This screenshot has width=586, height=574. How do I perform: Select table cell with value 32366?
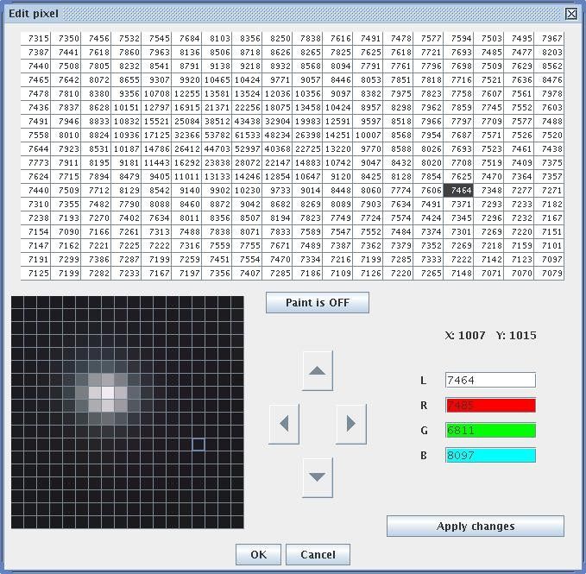coord(186,135)
